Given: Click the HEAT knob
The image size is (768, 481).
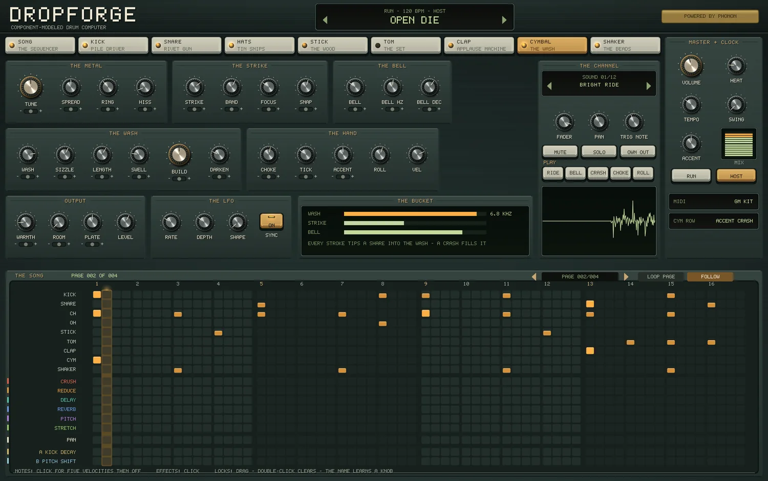Looking at the screenshot, I should 736,66.
